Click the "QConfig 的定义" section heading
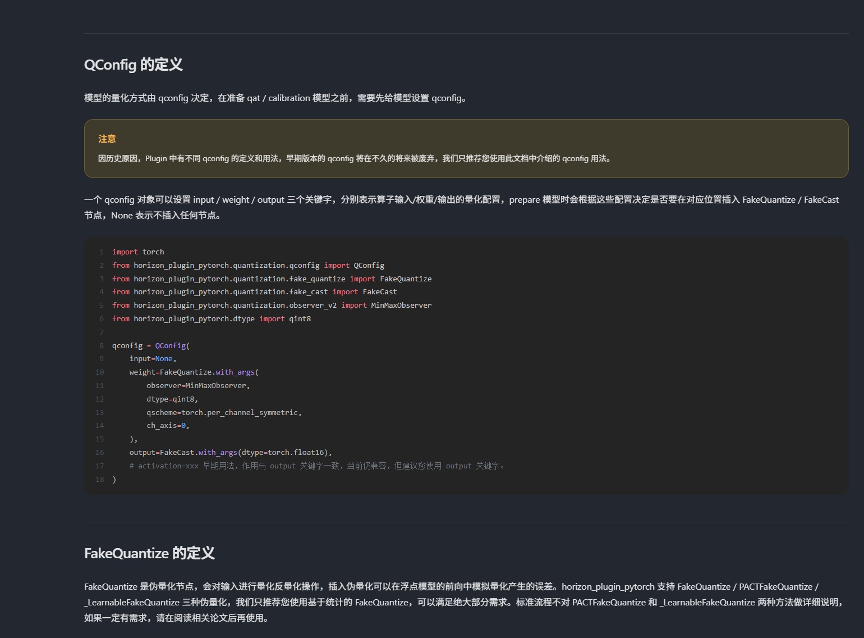This screenshot has width=864, height=638. pyautogui.click(x=134, y=65)
